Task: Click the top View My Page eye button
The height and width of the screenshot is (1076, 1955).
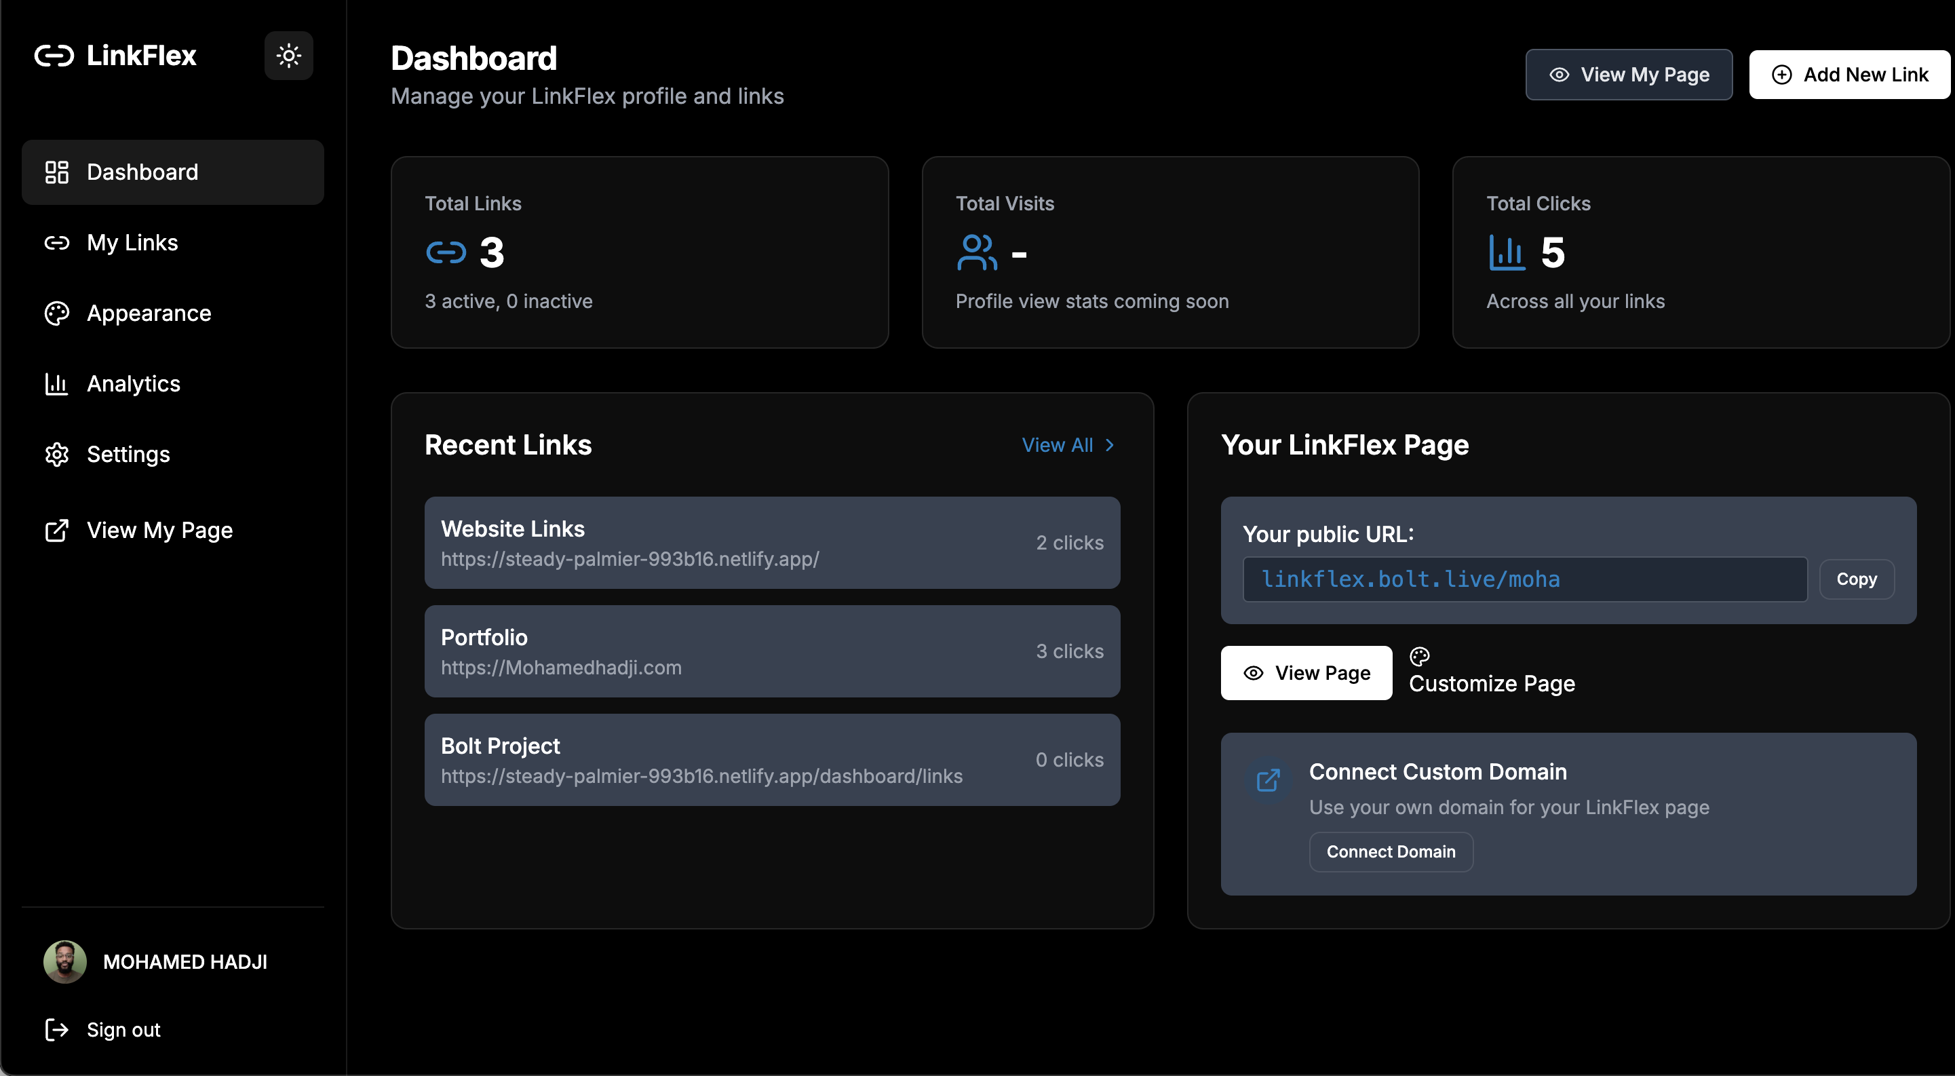Action: [1629, 75]
